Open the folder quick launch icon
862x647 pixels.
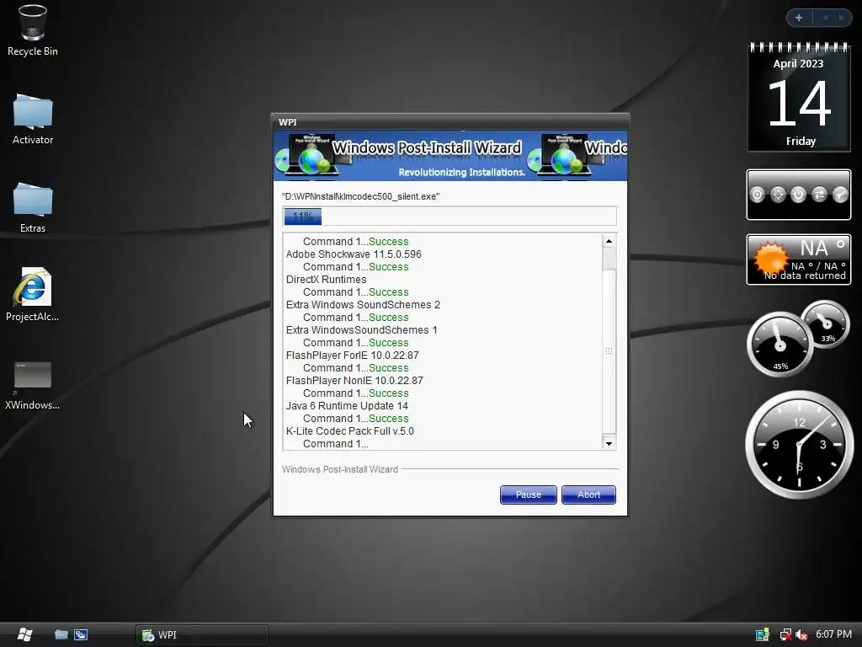(61, 635)
